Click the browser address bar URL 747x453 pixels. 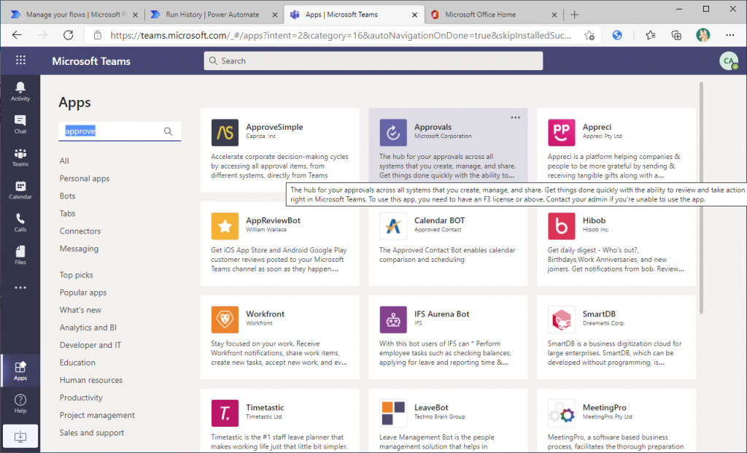click(x=340, y=35)
